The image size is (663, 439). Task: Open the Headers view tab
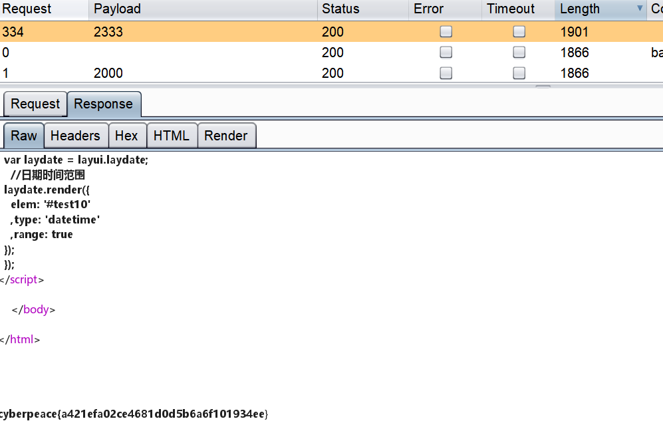[76, 136]
